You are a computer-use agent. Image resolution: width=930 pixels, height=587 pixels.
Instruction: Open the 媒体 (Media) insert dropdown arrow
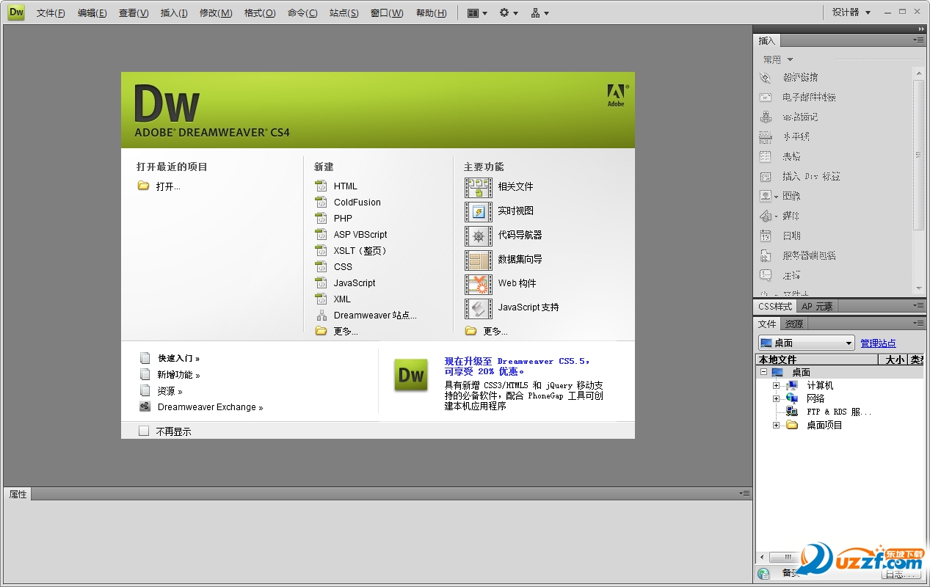tap(776, 216)
